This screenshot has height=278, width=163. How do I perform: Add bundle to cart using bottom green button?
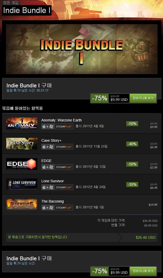(143, 271)
